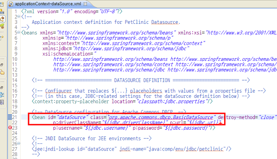277x159 pixels.
Task: Restore the lower minimized view stack
Action: (x=2, y=88)
